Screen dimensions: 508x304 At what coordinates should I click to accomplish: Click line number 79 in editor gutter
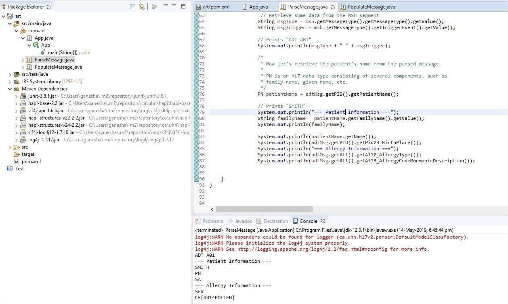point(202,112)
